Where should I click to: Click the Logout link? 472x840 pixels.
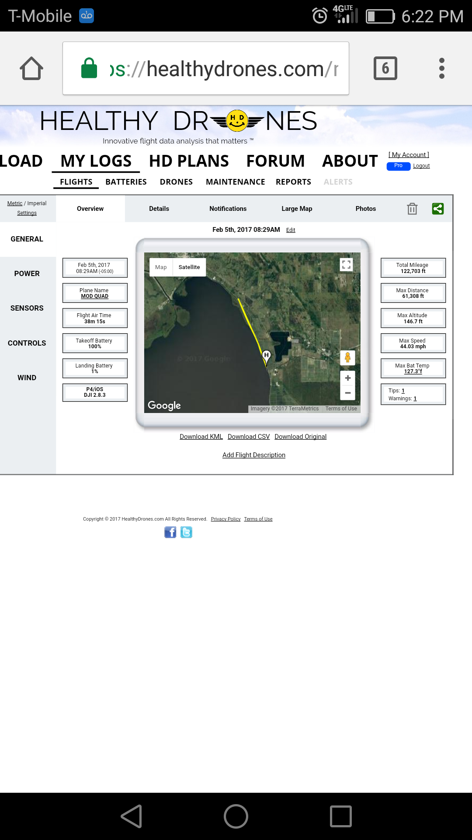pos(421,166)
